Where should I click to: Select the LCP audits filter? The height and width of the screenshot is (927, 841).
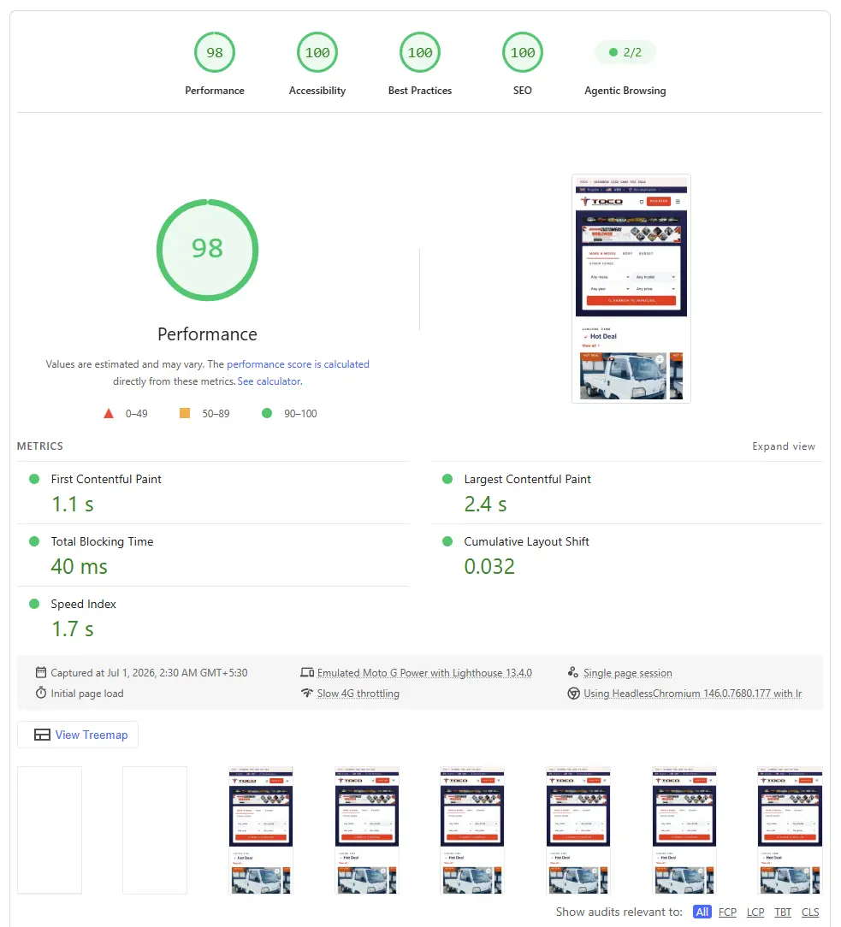755,912
